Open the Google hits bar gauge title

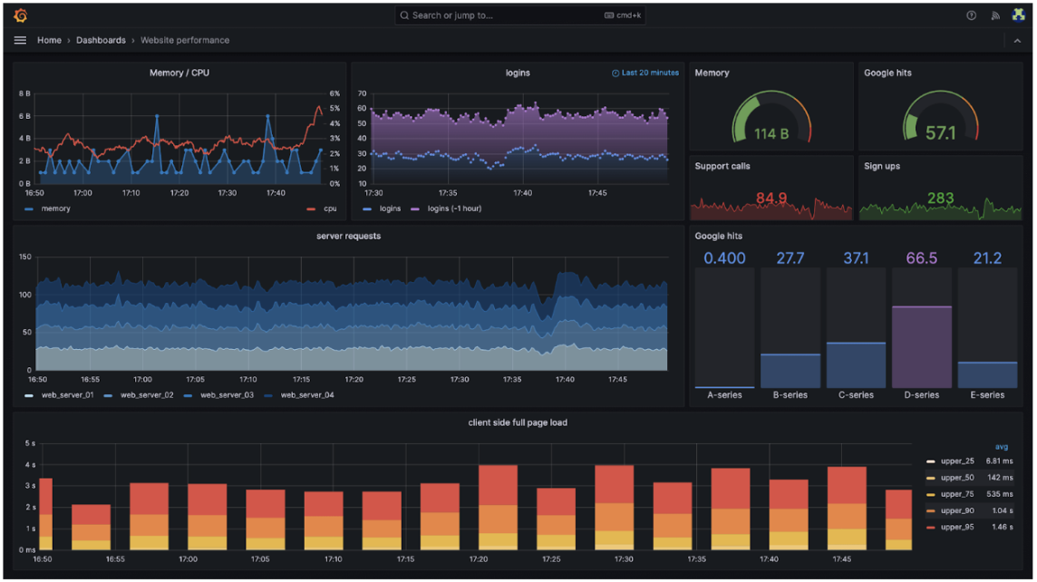pyautogui.click(x=718, y=236)
